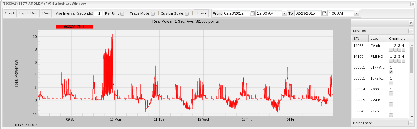Open the To date calendar picker
The width and height of the screenshot is (417, 129).
324,13
